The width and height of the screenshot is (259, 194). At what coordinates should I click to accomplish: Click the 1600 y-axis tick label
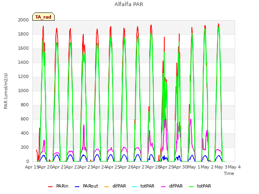[23, 48]
